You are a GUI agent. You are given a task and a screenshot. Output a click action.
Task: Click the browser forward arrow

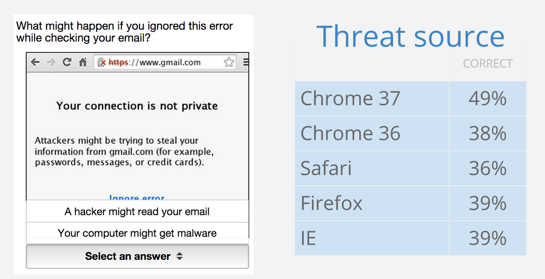(x=51, y=62)
